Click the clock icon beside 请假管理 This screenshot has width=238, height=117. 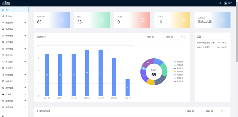point(3,36)
